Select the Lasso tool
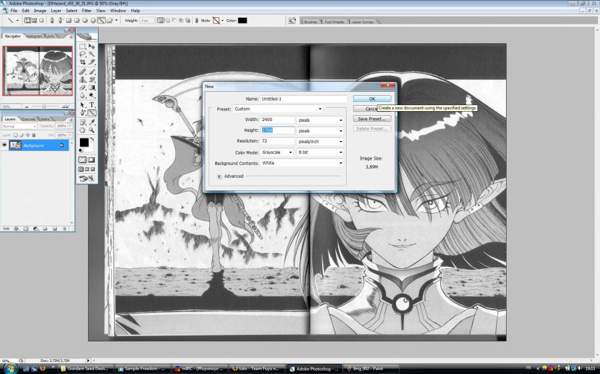The height and width of the screenshot is (374, 600). (x=83, y=55)
